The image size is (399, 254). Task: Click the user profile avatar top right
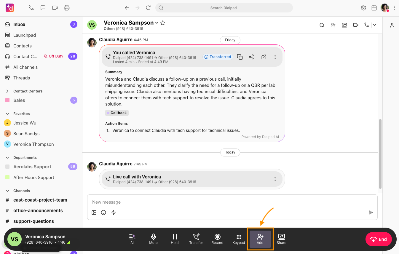tap(385, 8)
